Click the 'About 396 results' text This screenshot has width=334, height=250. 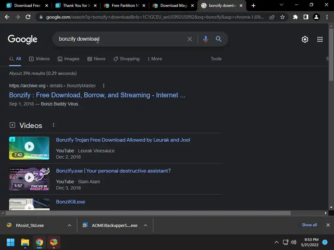(x=43, y=73)
